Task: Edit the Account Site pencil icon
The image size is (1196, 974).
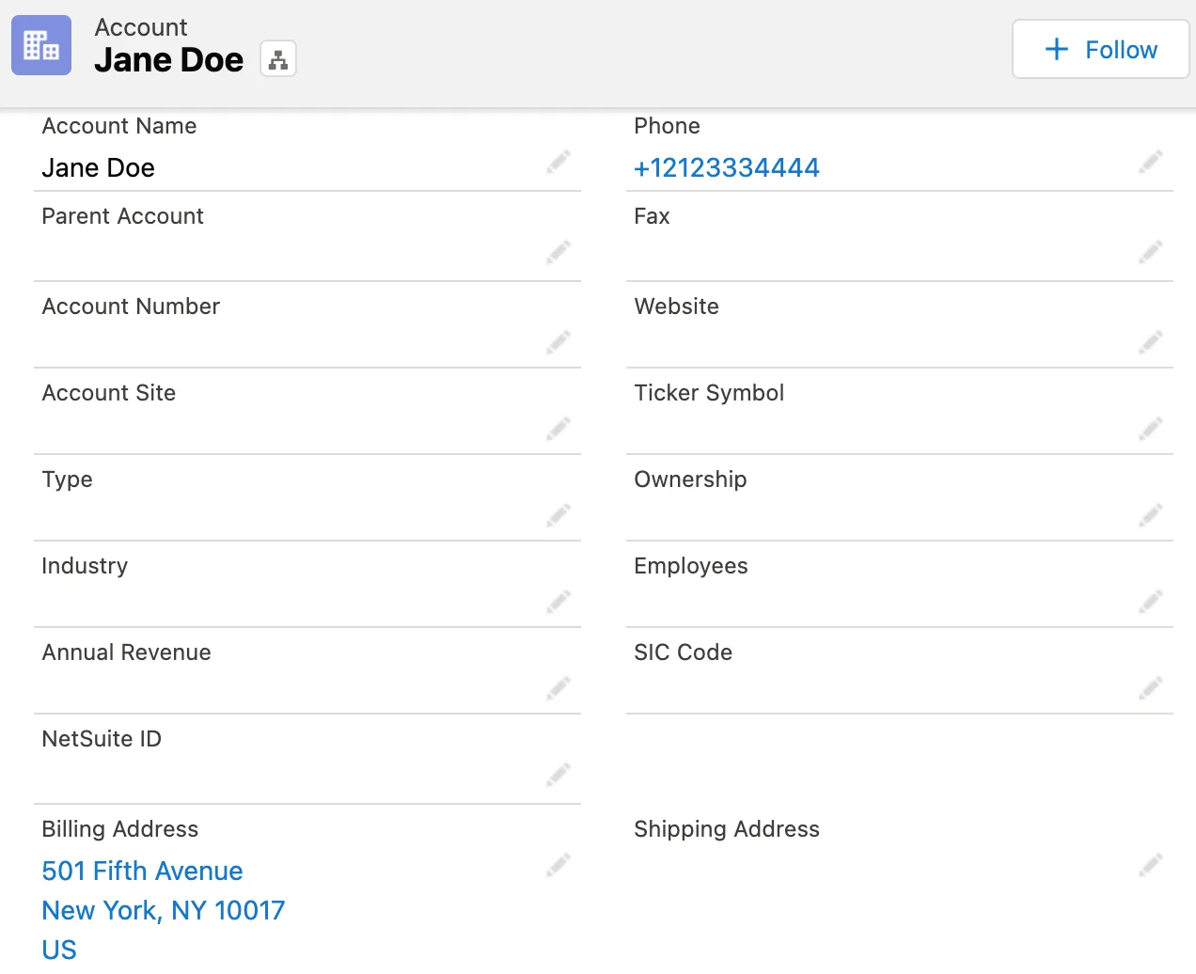Action: [558, 429]
